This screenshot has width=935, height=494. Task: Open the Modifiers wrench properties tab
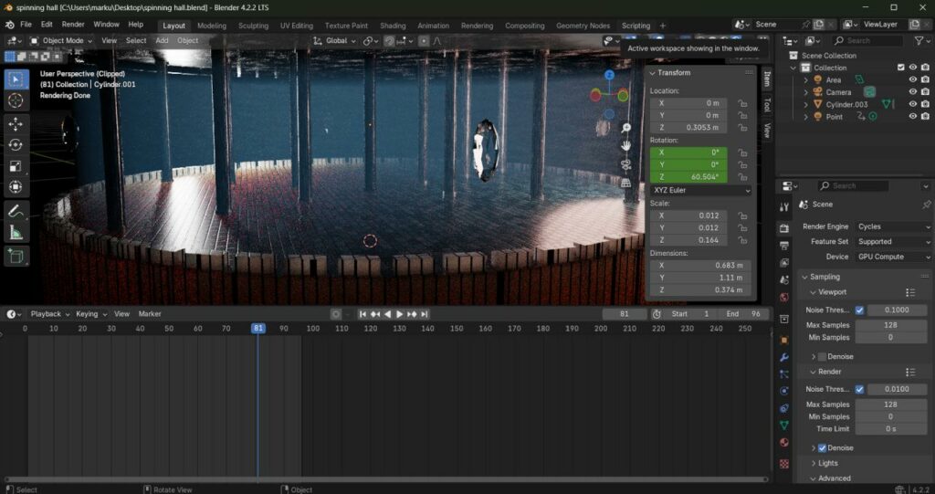784,357
